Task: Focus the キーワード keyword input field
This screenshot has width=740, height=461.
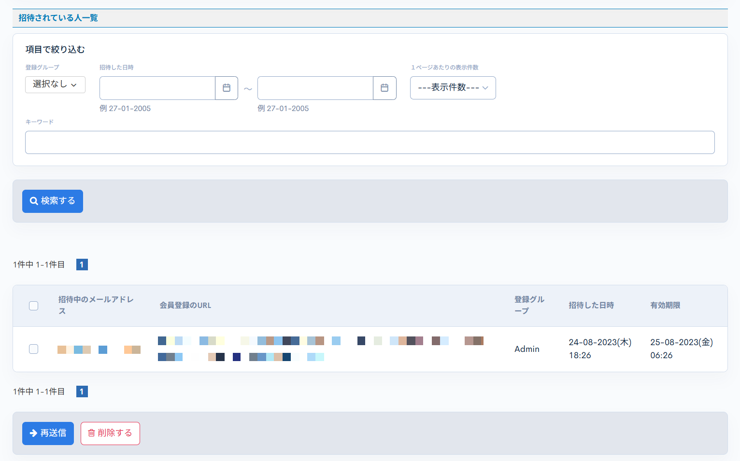Action: [x=370, y=142]
